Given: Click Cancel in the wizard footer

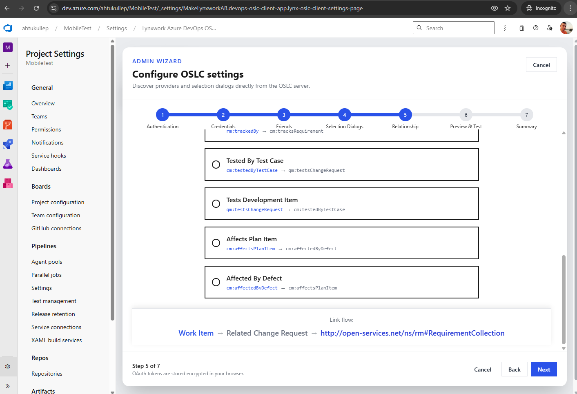Looking at the screenshot, I should click(483, 370).
